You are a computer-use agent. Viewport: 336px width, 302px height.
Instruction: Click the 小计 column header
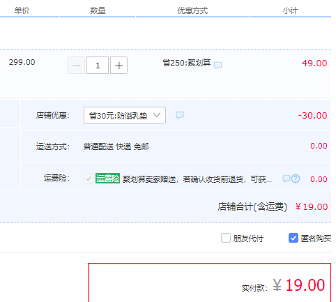tap(290, 10)
